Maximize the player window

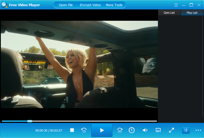coord(191,5)
